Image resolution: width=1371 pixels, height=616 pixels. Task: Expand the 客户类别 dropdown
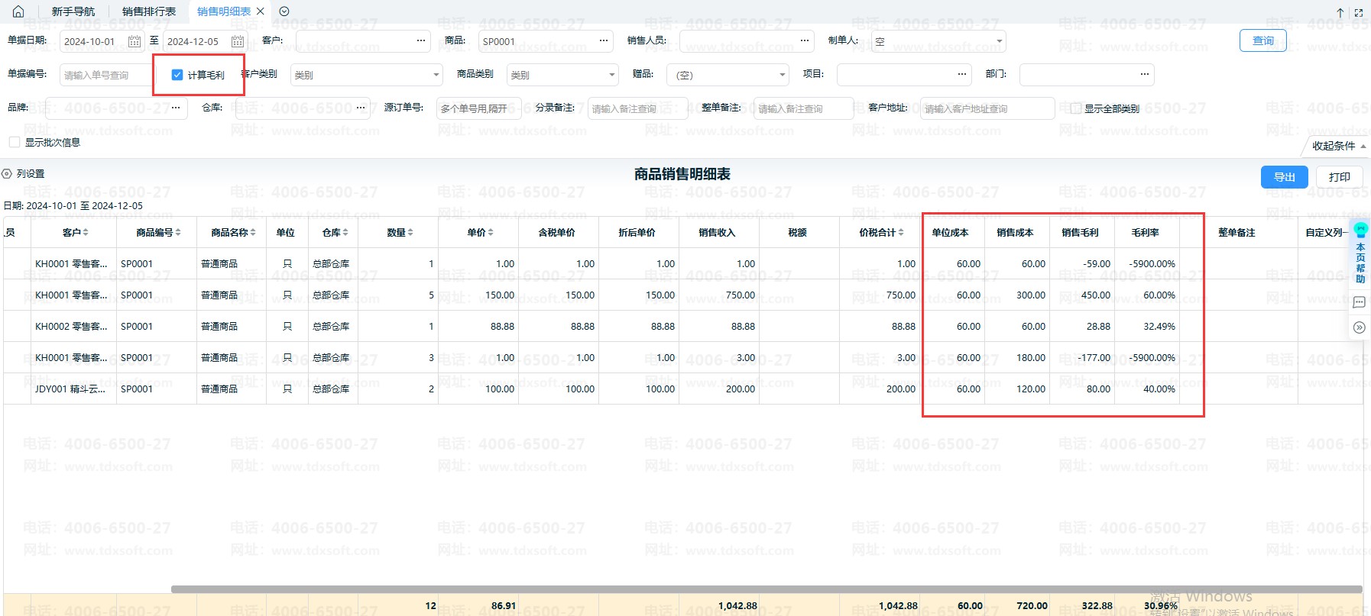click(x=436, y=75)
